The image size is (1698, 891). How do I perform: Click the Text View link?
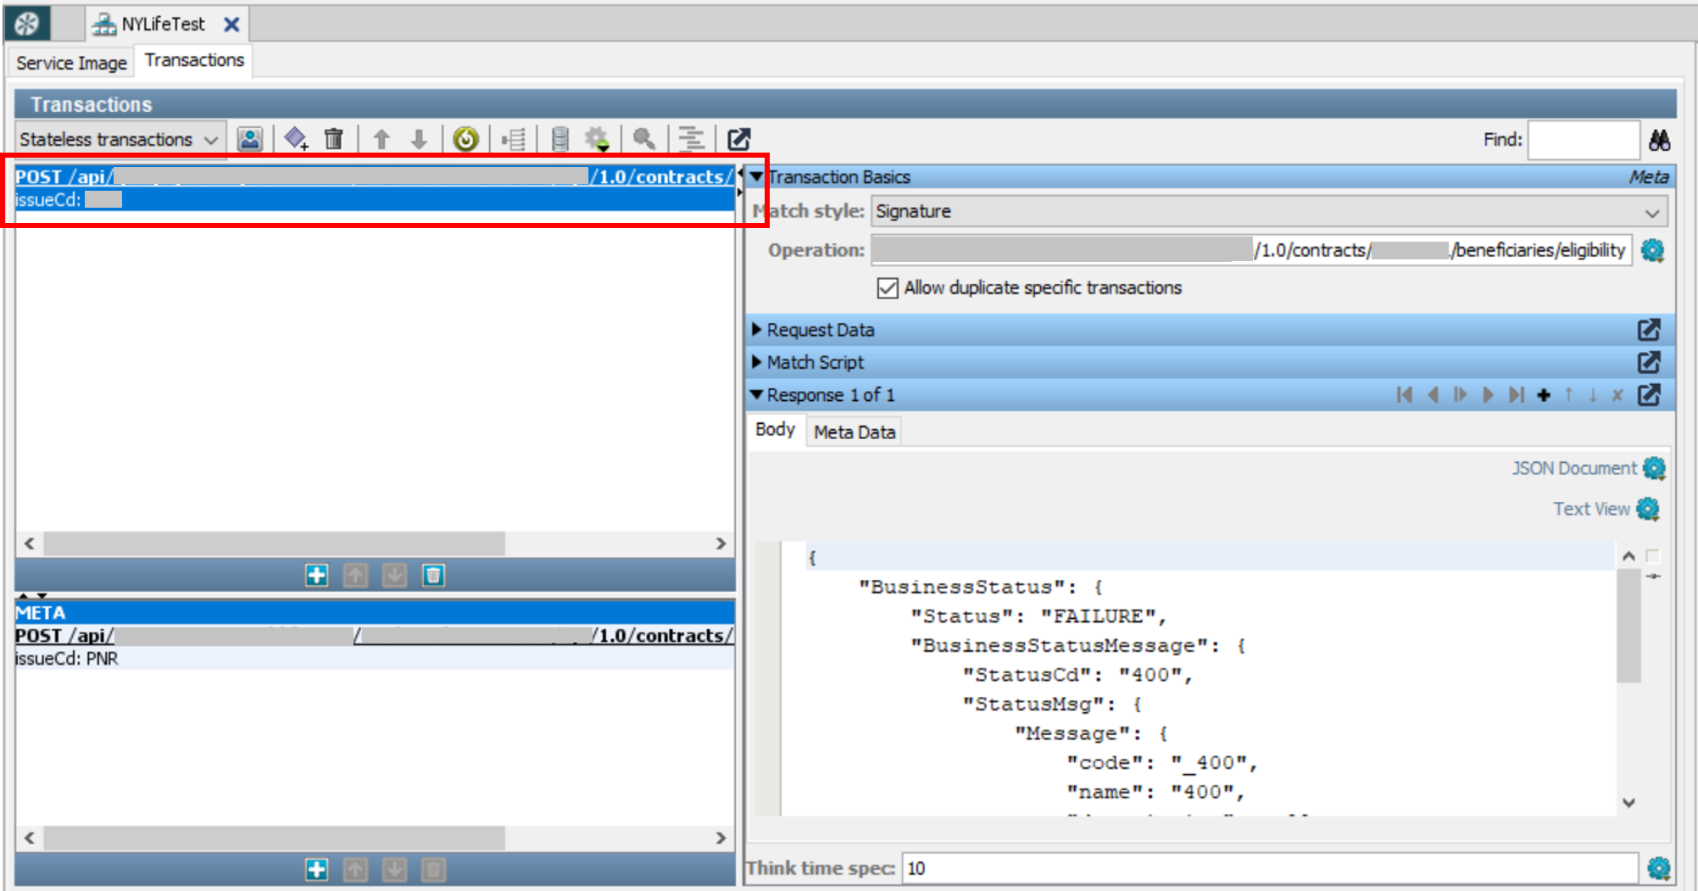pos(1590,509)
